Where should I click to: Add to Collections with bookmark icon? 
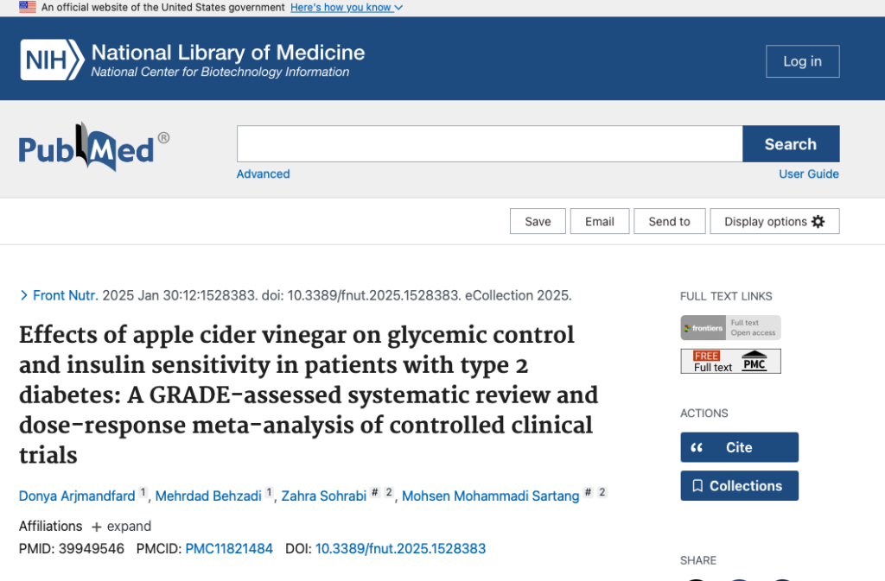(739, 486)
